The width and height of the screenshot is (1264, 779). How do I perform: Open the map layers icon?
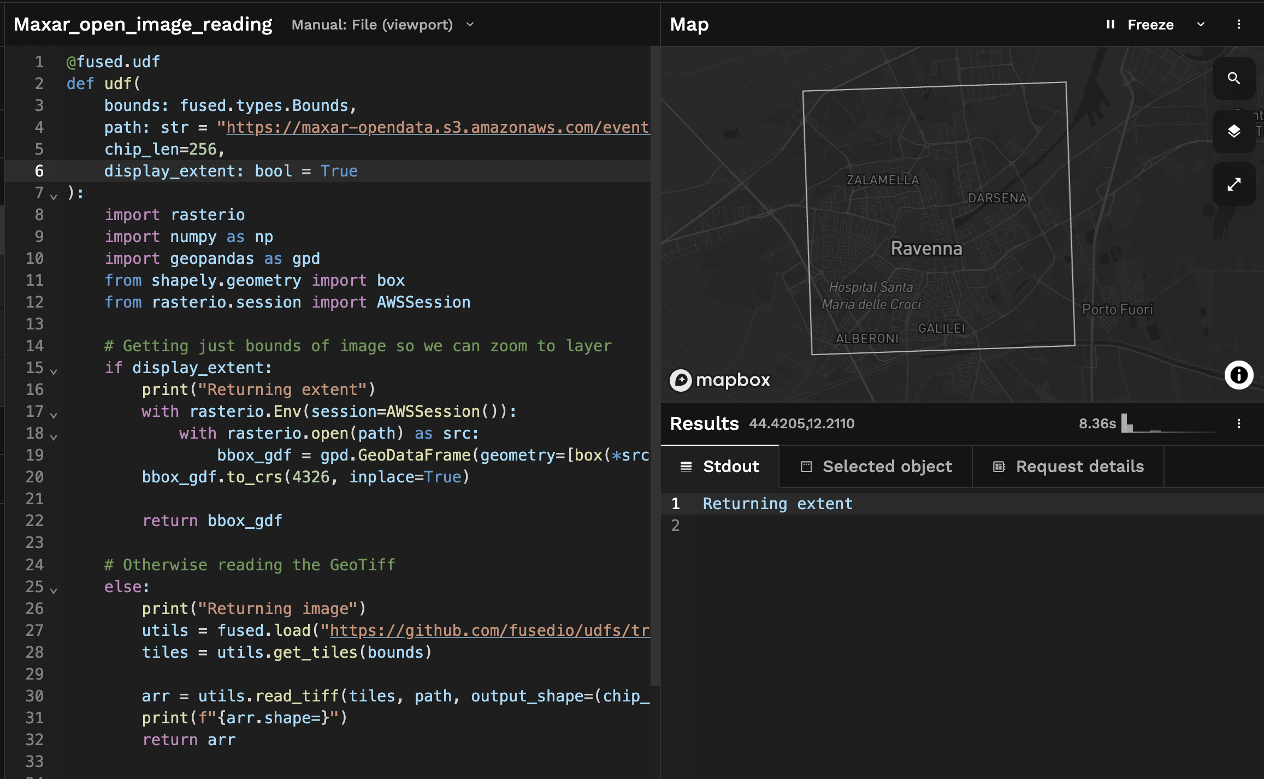[1233, 131]
